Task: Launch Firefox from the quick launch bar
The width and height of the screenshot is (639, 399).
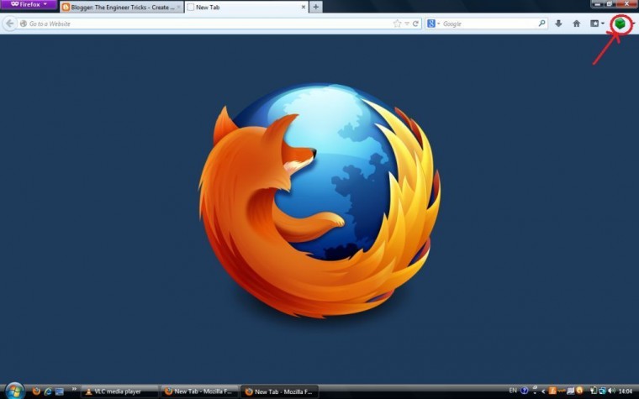Action: pos(36,391)
